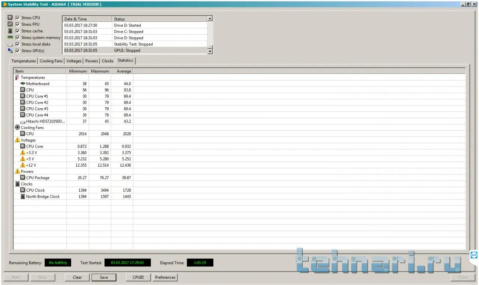
Task: Click the CPU Core #2 chip icon
Action: 23,102
